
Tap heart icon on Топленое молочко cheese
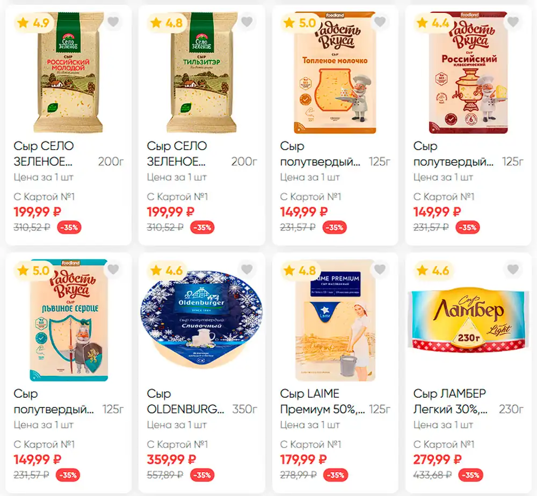tap(380, 22)
